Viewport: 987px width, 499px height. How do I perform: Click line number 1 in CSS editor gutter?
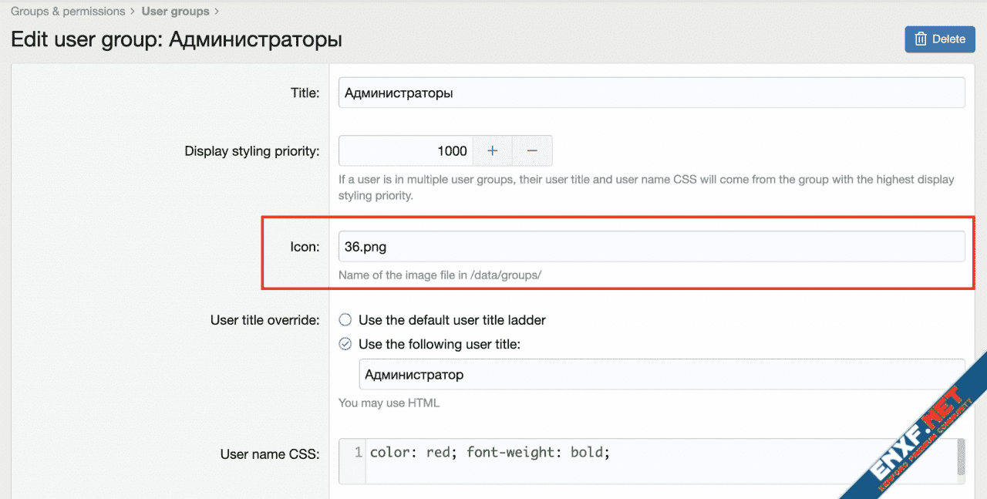[358, 453]
